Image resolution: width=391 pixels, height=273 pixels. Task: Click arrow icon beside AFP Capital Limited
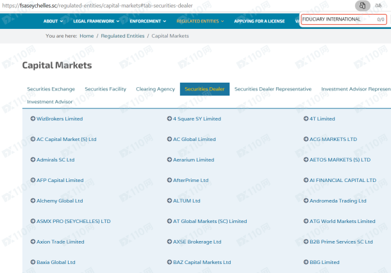(33, 179)
